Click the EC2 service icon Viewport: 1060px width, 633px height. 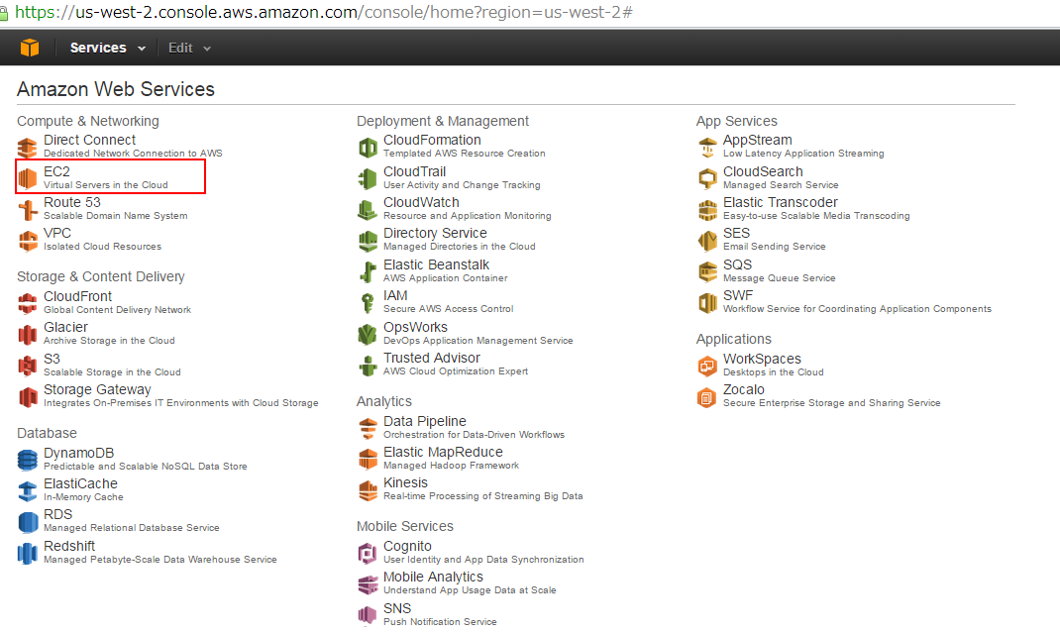28,177
